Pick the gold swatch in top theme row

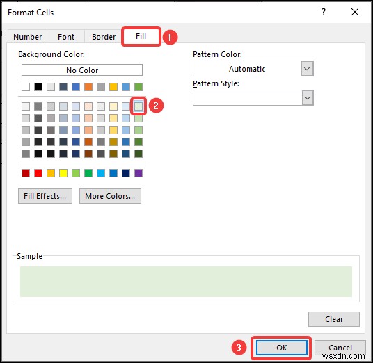[113, 87]
